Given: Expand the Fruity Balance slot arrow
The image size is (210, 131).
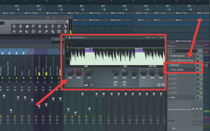Looking at the screenshot, I should [x=169, y=56].
